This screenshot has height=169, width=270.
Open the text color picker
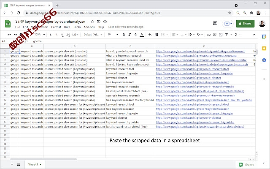pyautogui.click(x=142, y=35)
